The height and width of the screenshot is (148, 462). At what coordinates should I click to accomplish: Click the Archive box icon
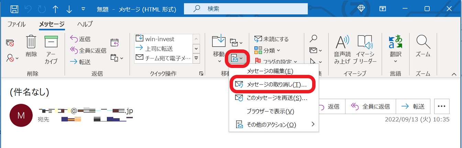(51, 42)
